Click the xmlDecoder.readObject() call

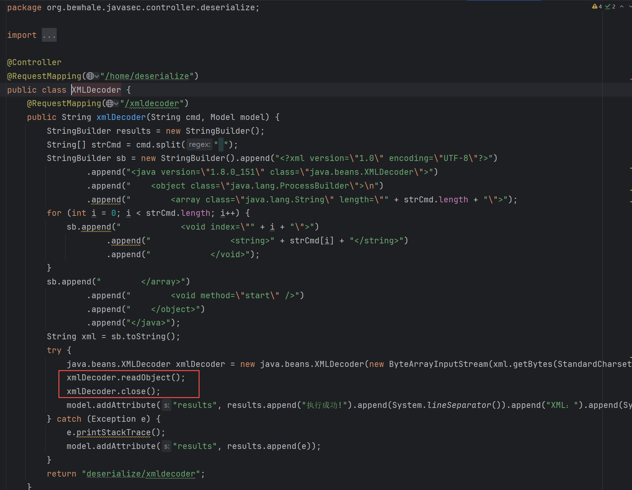[x=124, y=377]
